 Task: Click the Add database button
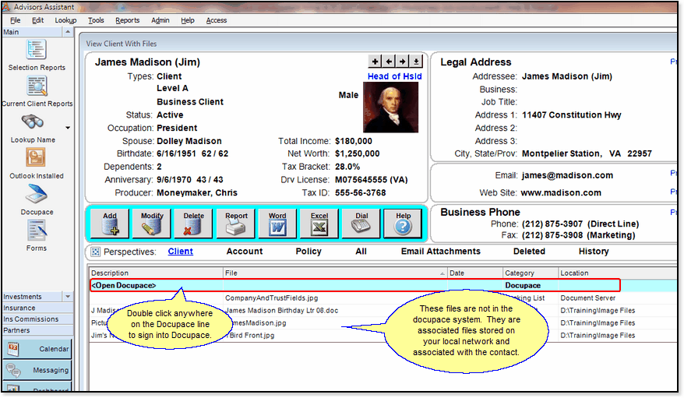coord(110,224)
